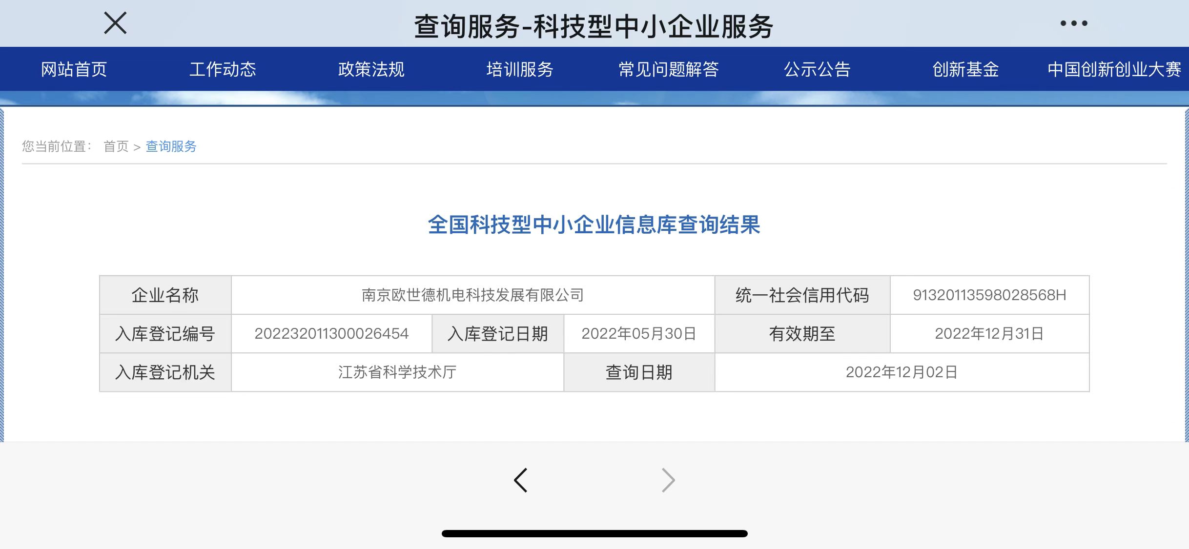Screen dimensions: 1189x549
Task: Select the page title 查询服务-科技型中小企业服务
Action: (x=594, y=26)
